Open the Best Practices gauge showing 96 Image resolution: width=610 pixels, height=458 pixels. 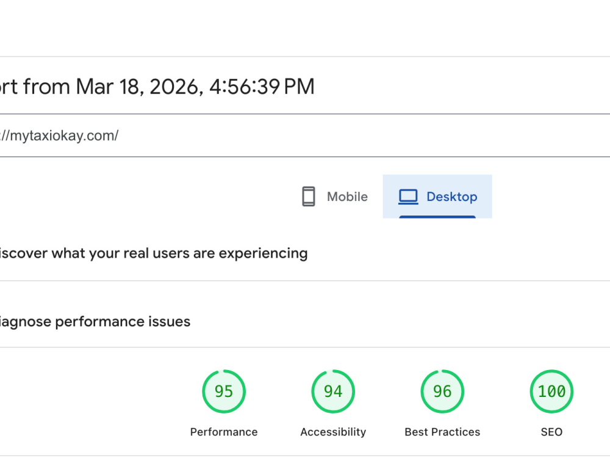(x=442, y=391)
